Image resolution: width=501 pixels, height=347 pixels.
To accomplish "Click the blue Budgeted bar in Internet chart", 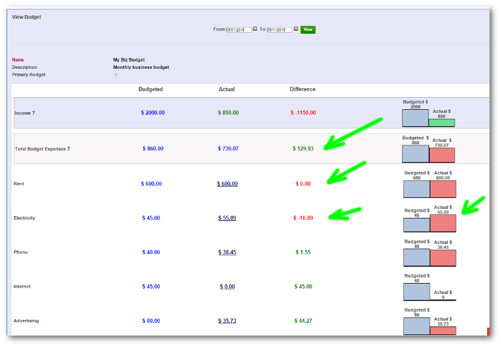I will (416, 291).
